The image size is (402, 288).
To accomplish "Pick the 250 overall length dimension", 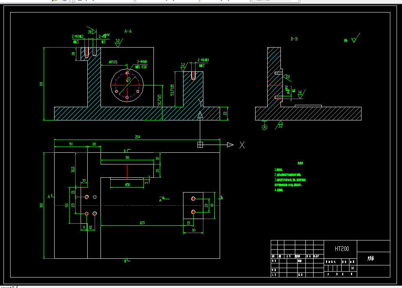I will click(138, 137).
